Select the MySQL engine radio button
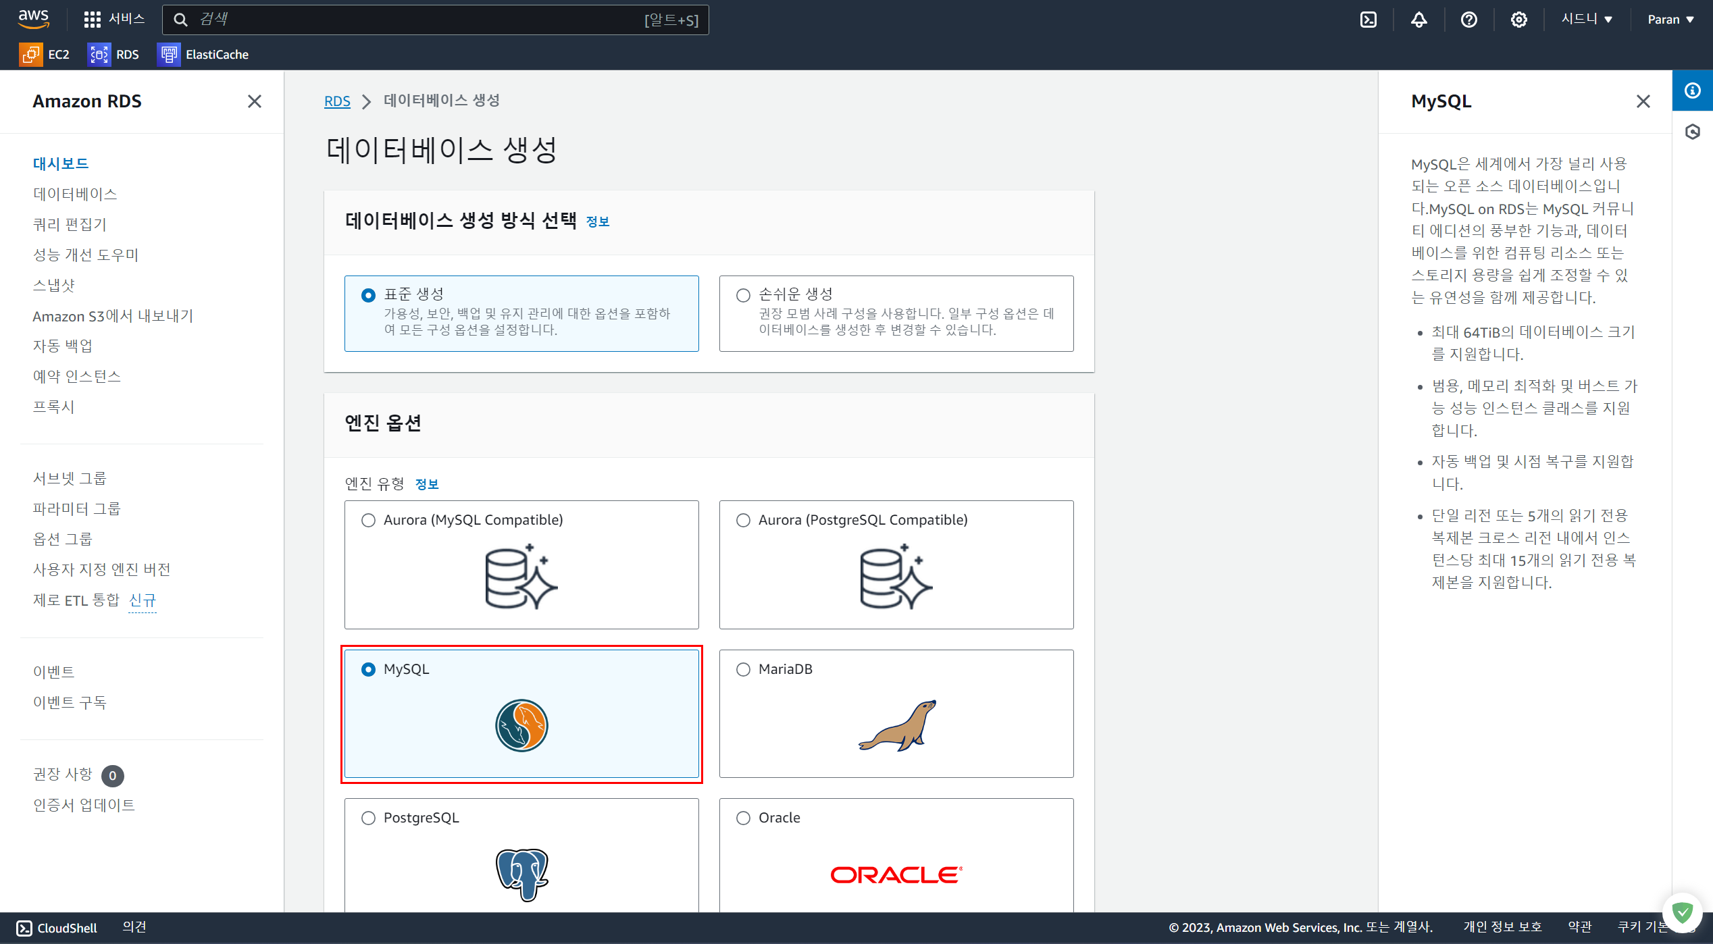 click(x=368, y=669)
